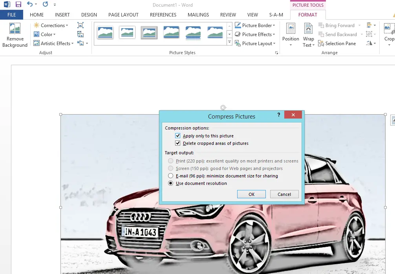Open the PAGE LAYOUT tab

pyautogui.click(x=123, y=15)
